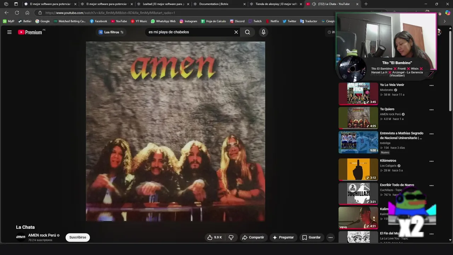Open Twitter bookmark

[x=289, y=21]
